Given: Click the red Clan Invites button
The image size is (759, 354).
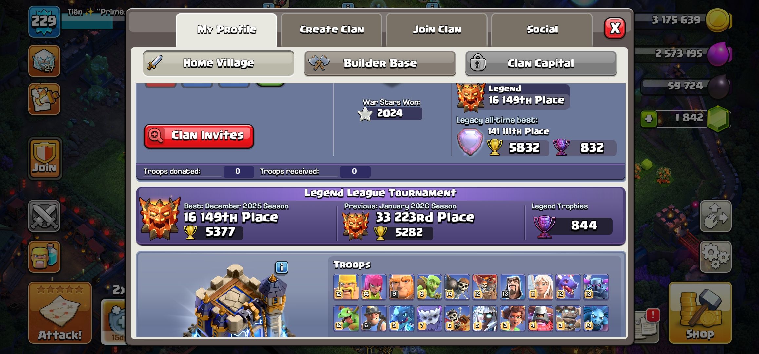Looking at the screenshot, I should 199,136.
